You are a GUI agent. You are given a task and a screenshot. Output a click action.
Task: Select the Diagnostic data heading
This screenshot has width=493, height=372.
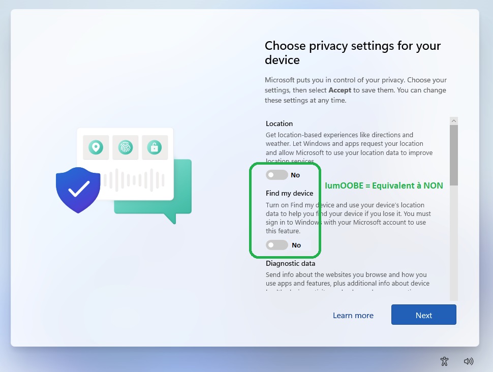click(291, 263)
